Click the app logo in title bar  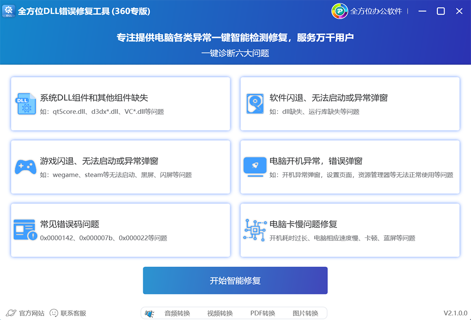click(x=9, y=11)
